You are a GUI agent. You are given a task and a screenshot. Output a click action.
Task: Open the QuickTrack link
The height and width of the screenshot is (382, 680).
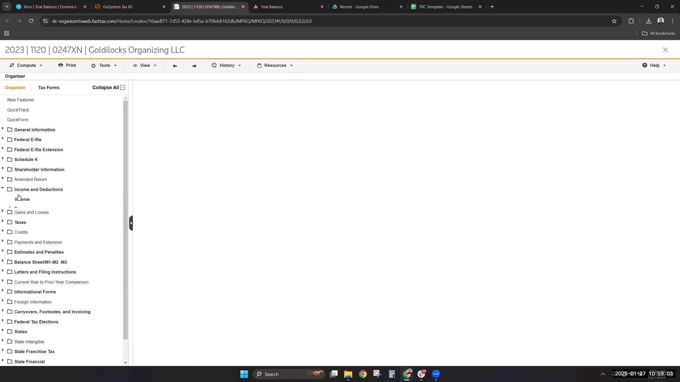(18, 110)
